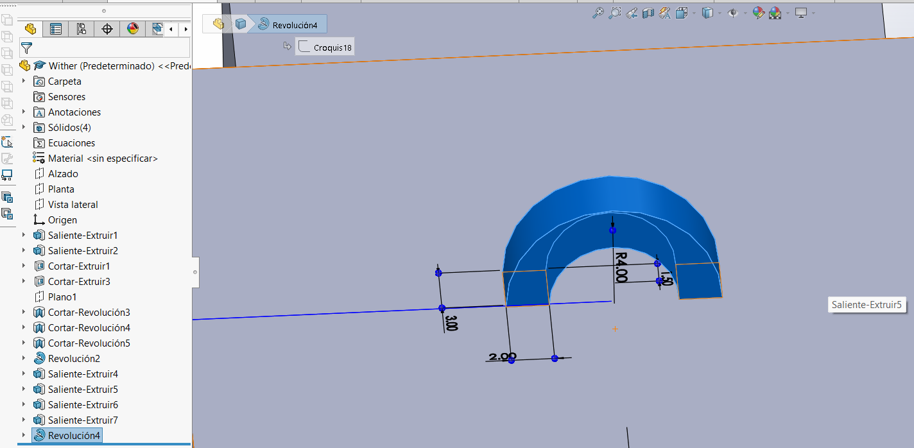Click the solid body icon in breadcrumb
Image resolution: width=914 pixels, height=448 pixels.
point(241,24)
